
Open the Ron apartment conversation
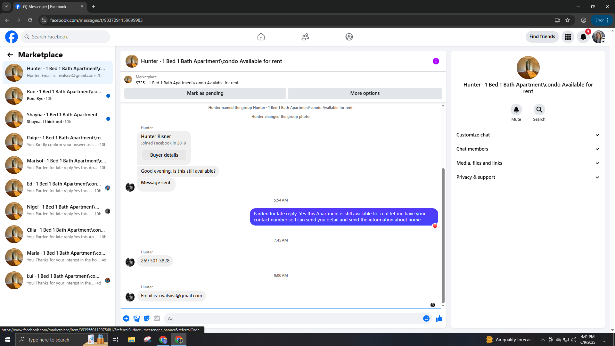(58, 95)
